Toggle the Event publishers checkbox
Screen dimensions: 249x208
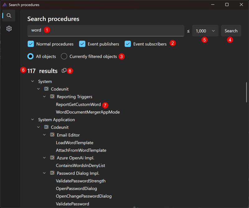coord(82,44)
